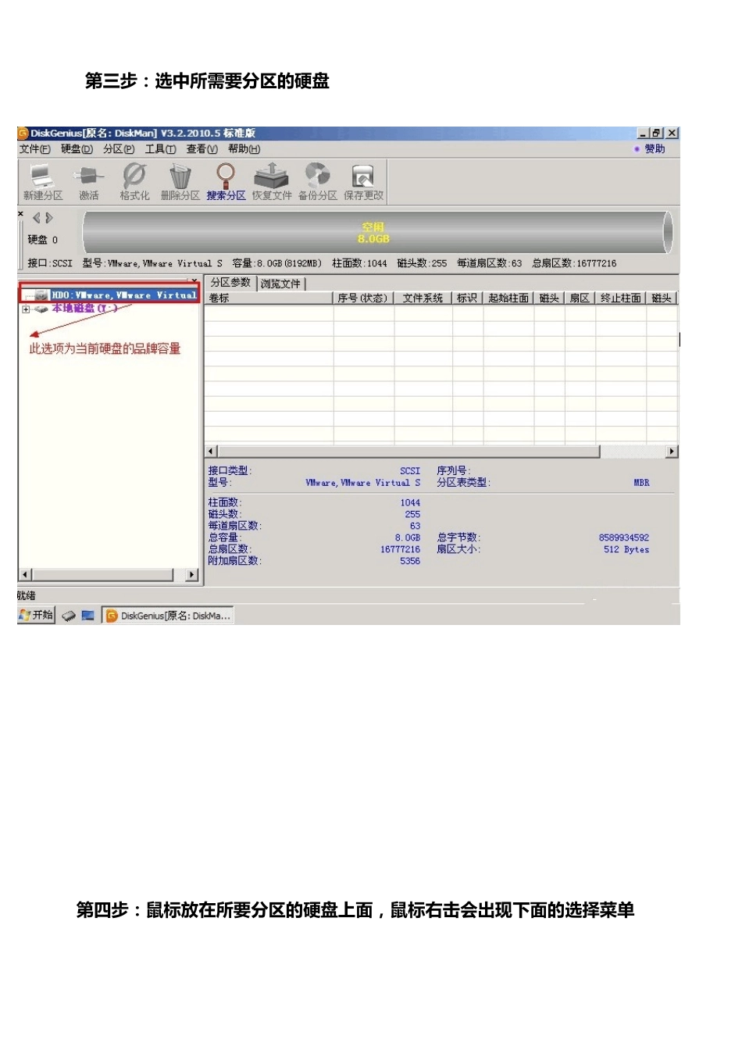Switch to the 分区参数 tab

click(x=230, y=283)
